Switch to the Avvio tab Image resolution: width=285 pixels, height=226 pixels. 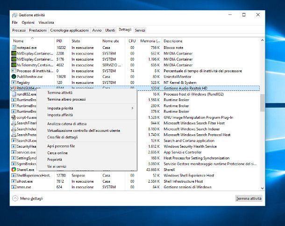97,30
